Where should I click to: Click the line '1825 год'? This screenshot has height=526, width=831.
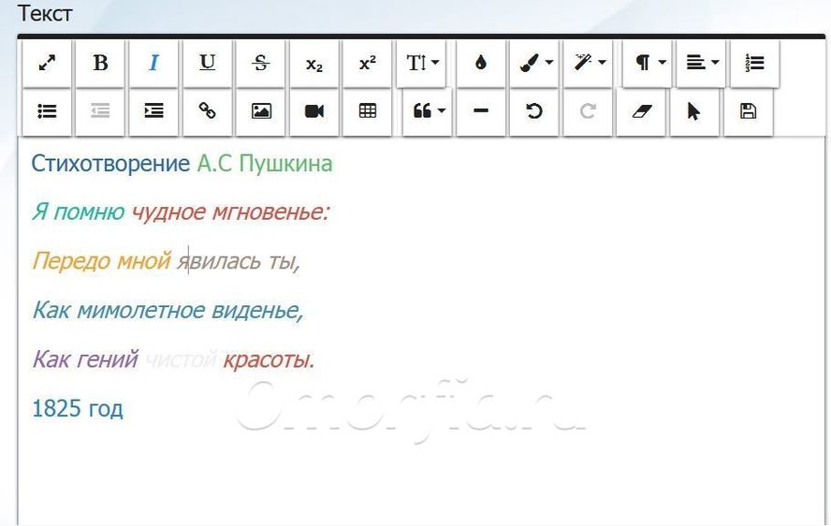pos(78,409)
